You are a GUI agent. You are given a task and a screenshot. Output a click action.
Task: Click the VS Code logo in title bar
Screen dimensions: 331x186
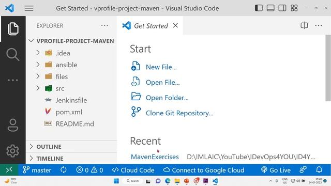point(9,8)
